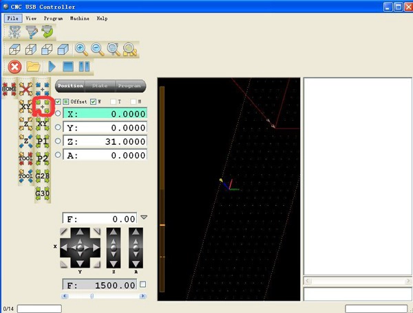Viewport: 413px width, 313px height.
Task: Click the feed rate slider thumb
Action: [x=92, y=297]
